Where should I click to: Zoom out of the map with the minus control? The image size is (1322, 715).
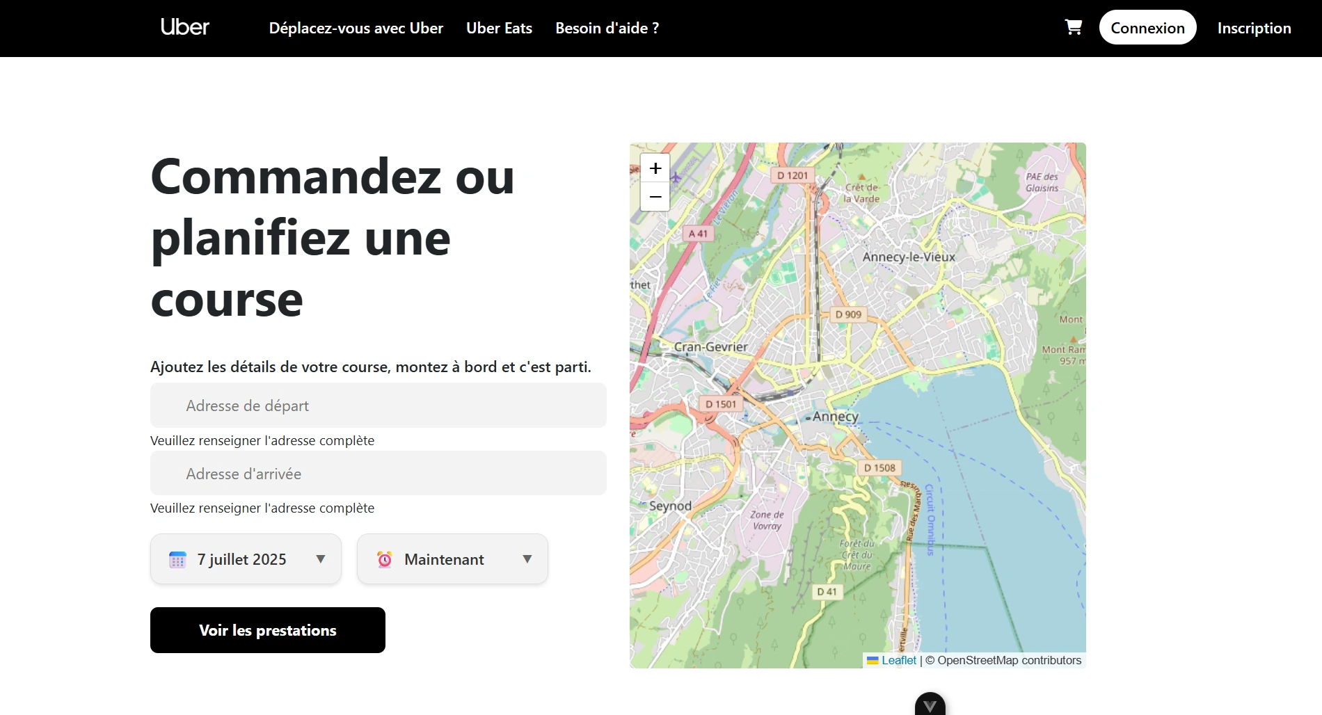655,197
